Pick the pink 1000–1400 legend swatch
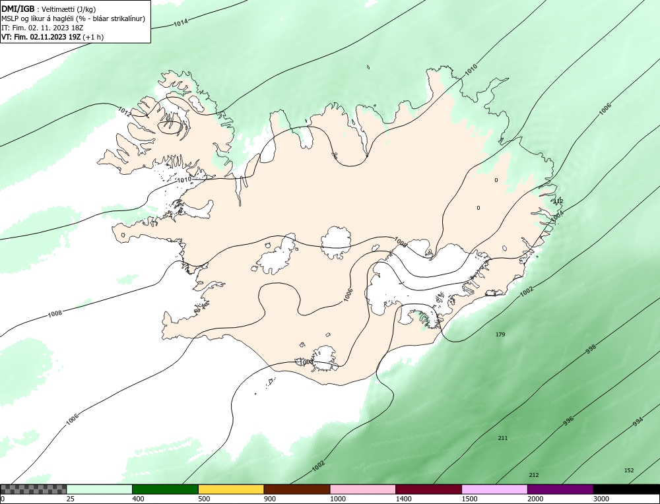Viewport: 660px width, 504px height. (363, 489)
